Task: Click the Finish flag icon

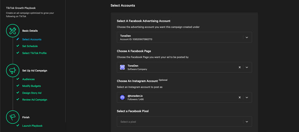Action: [x=13, y=117]
